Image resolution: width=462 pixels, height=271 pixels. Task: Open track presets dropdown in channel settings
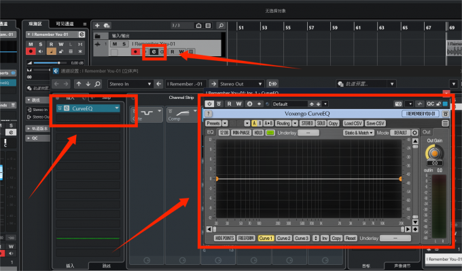tap(392, 84)
